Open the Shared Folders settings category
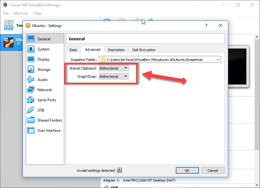 tap(50, 120)
